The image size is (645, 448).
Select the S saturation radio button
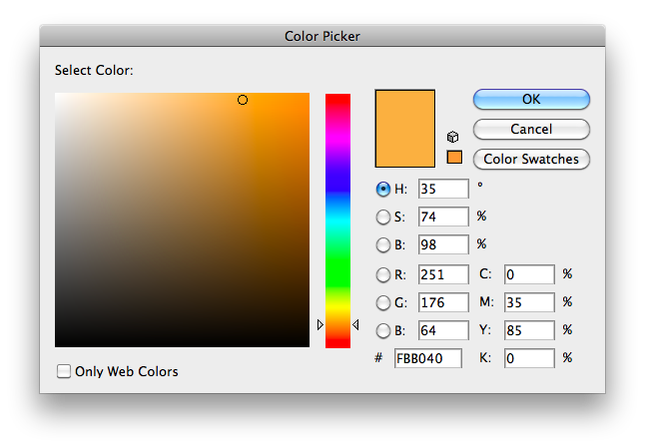tap(383, 217)
